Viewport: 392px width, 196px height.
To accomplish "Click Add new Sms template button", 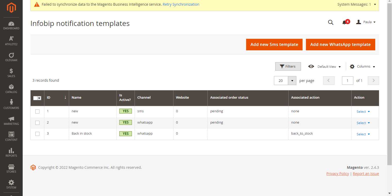I will pos(274,45).
